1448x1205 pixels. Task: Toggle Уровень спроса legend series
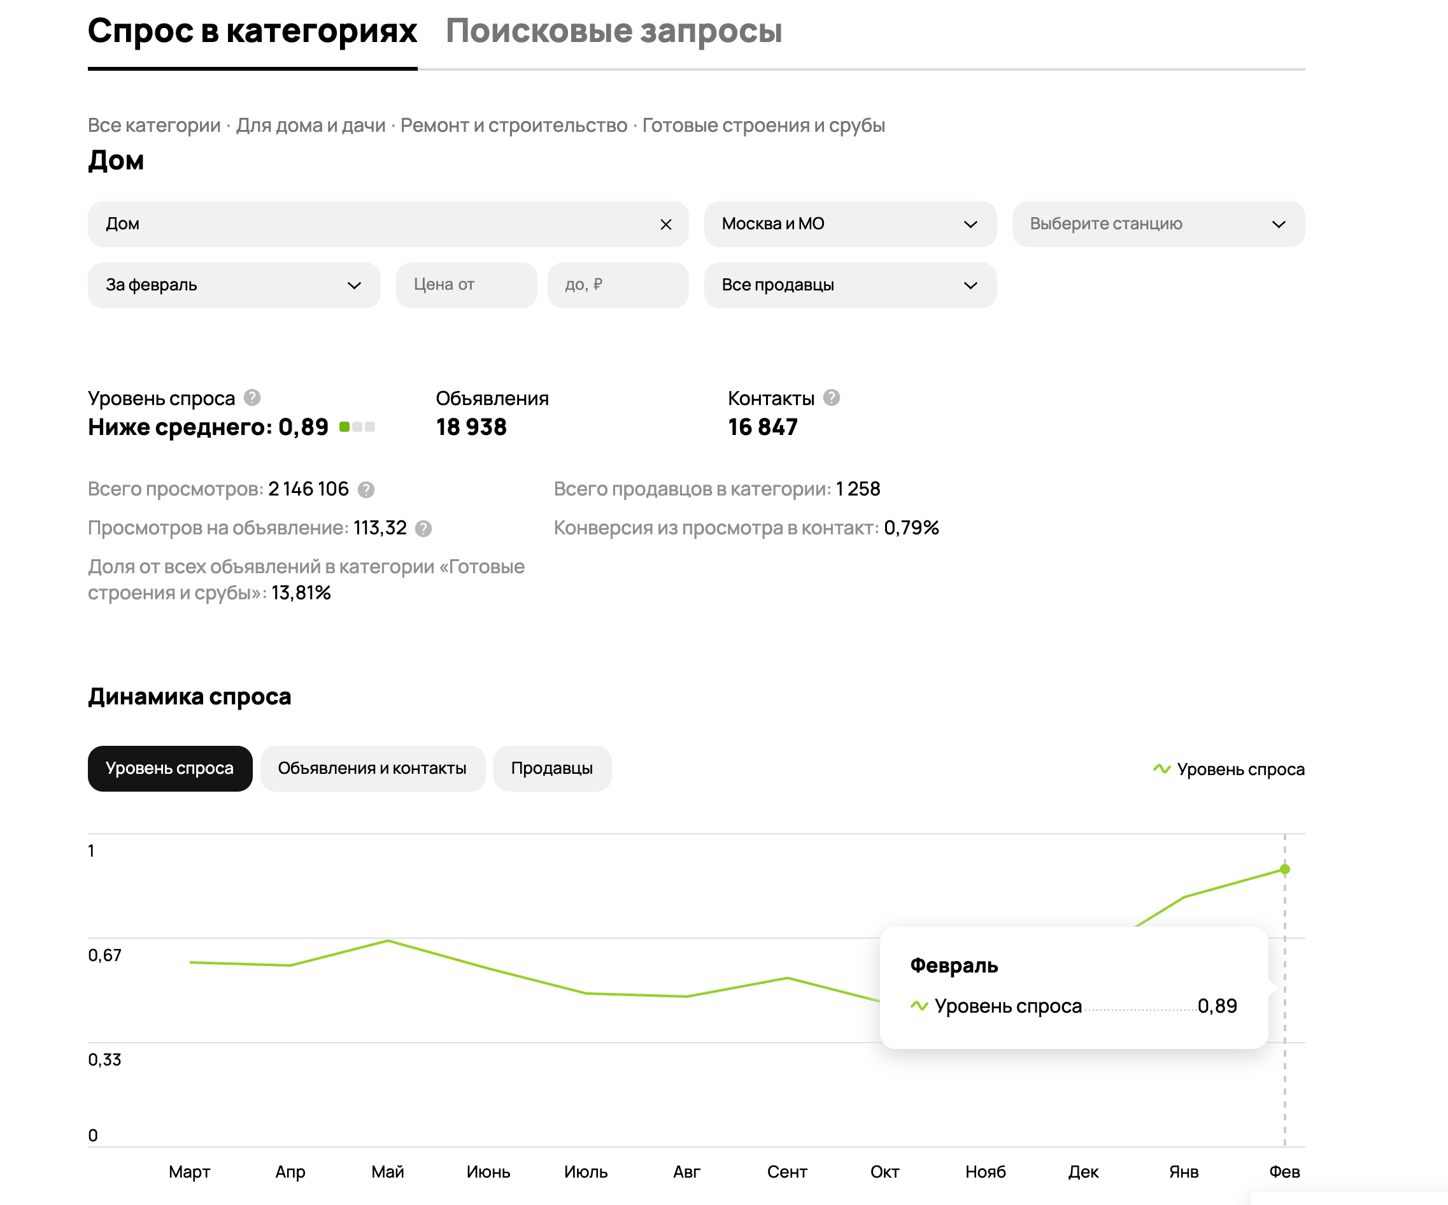point(1229,769)
